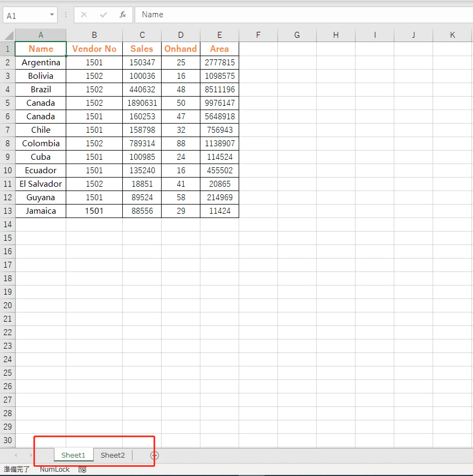Switch to the Sheet2 tab
Viewport: 473px width, 476px height.
[113, 455]
